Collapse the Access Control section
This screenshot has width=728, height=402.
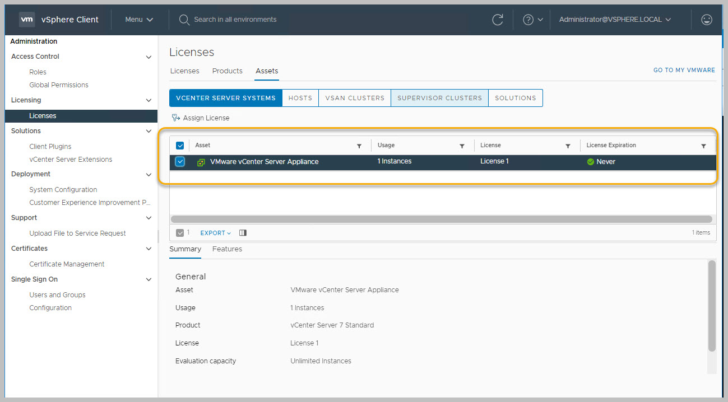click(149, 57)
